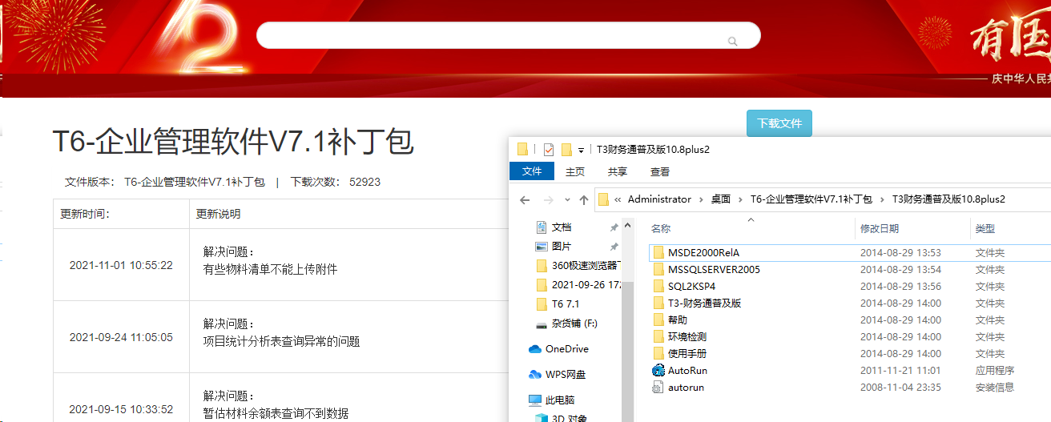1051x422 pixels.
Task: Click the text 项目统计分析表查询异常的问题 on the page
Action: 281,341
